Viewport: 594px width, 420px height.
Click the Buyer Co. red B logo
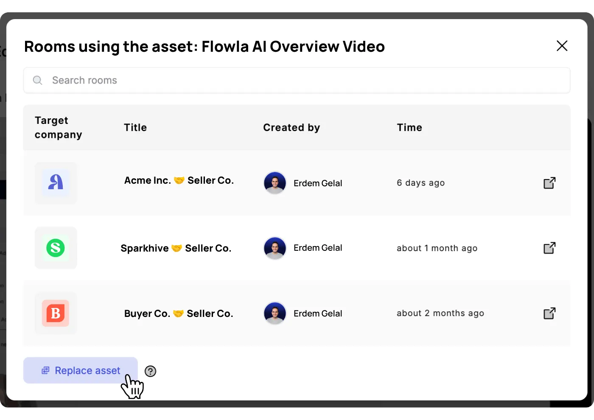tap(56, 313)
